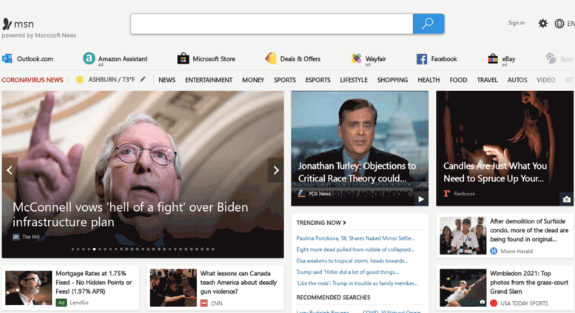This screenshot has height=313, width=575.
Task: Open McConnell infrastructure plan headline
Action: click(x=130, y=215)
